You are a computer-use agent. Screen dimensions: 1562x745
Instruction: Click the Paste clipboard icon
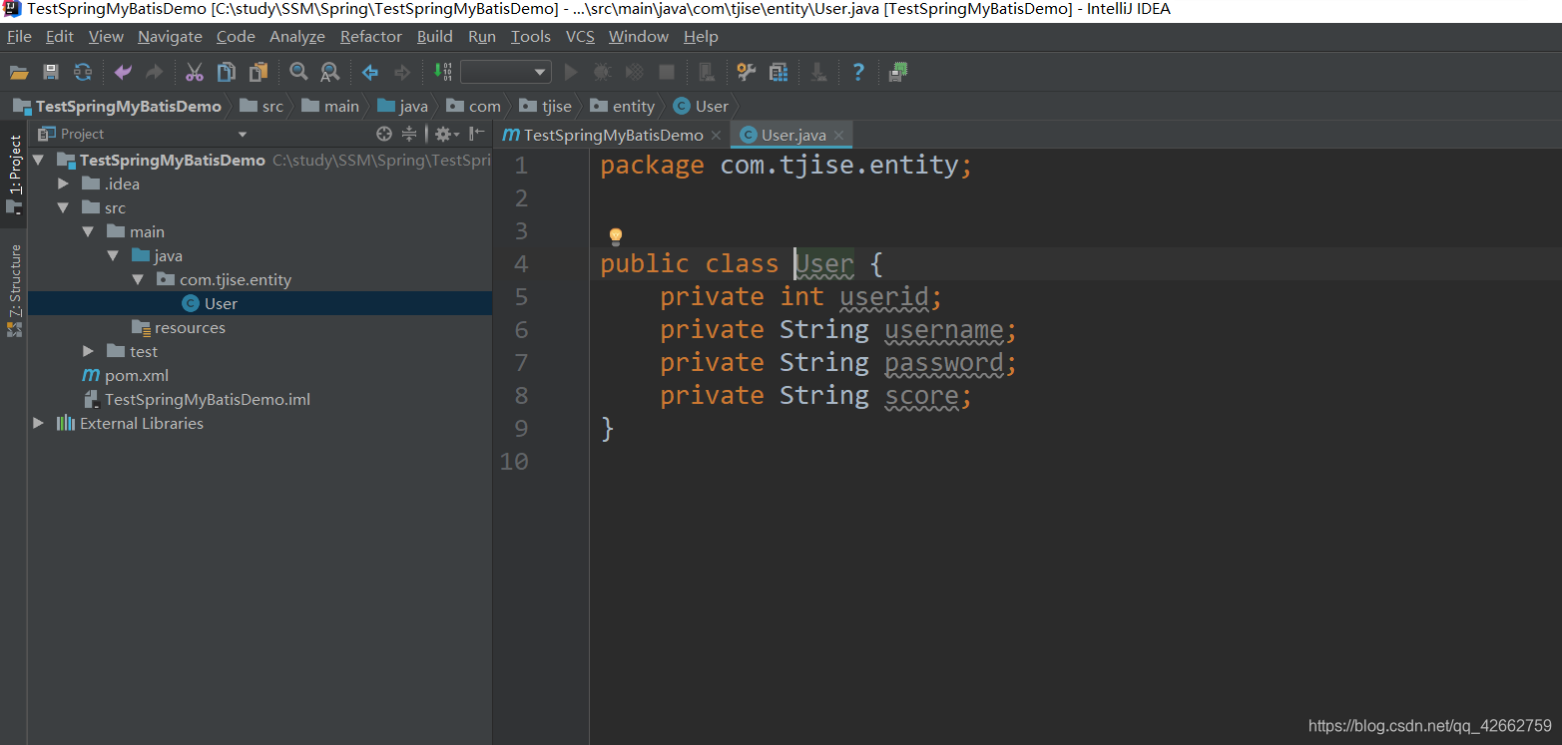click(259, 72)
